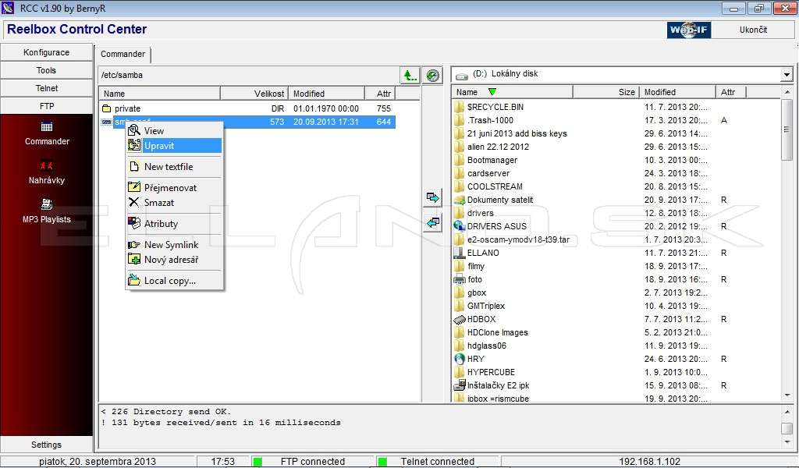Switch to the Commander tab

(123, 54)
